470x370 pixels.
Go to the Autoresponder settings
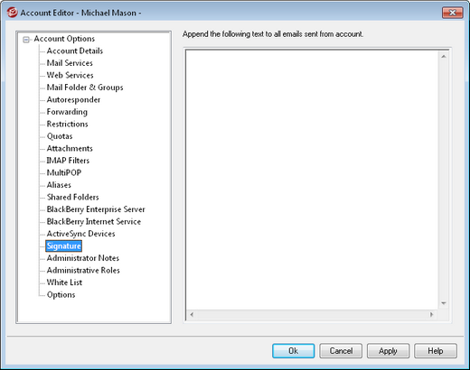[73, 99]
